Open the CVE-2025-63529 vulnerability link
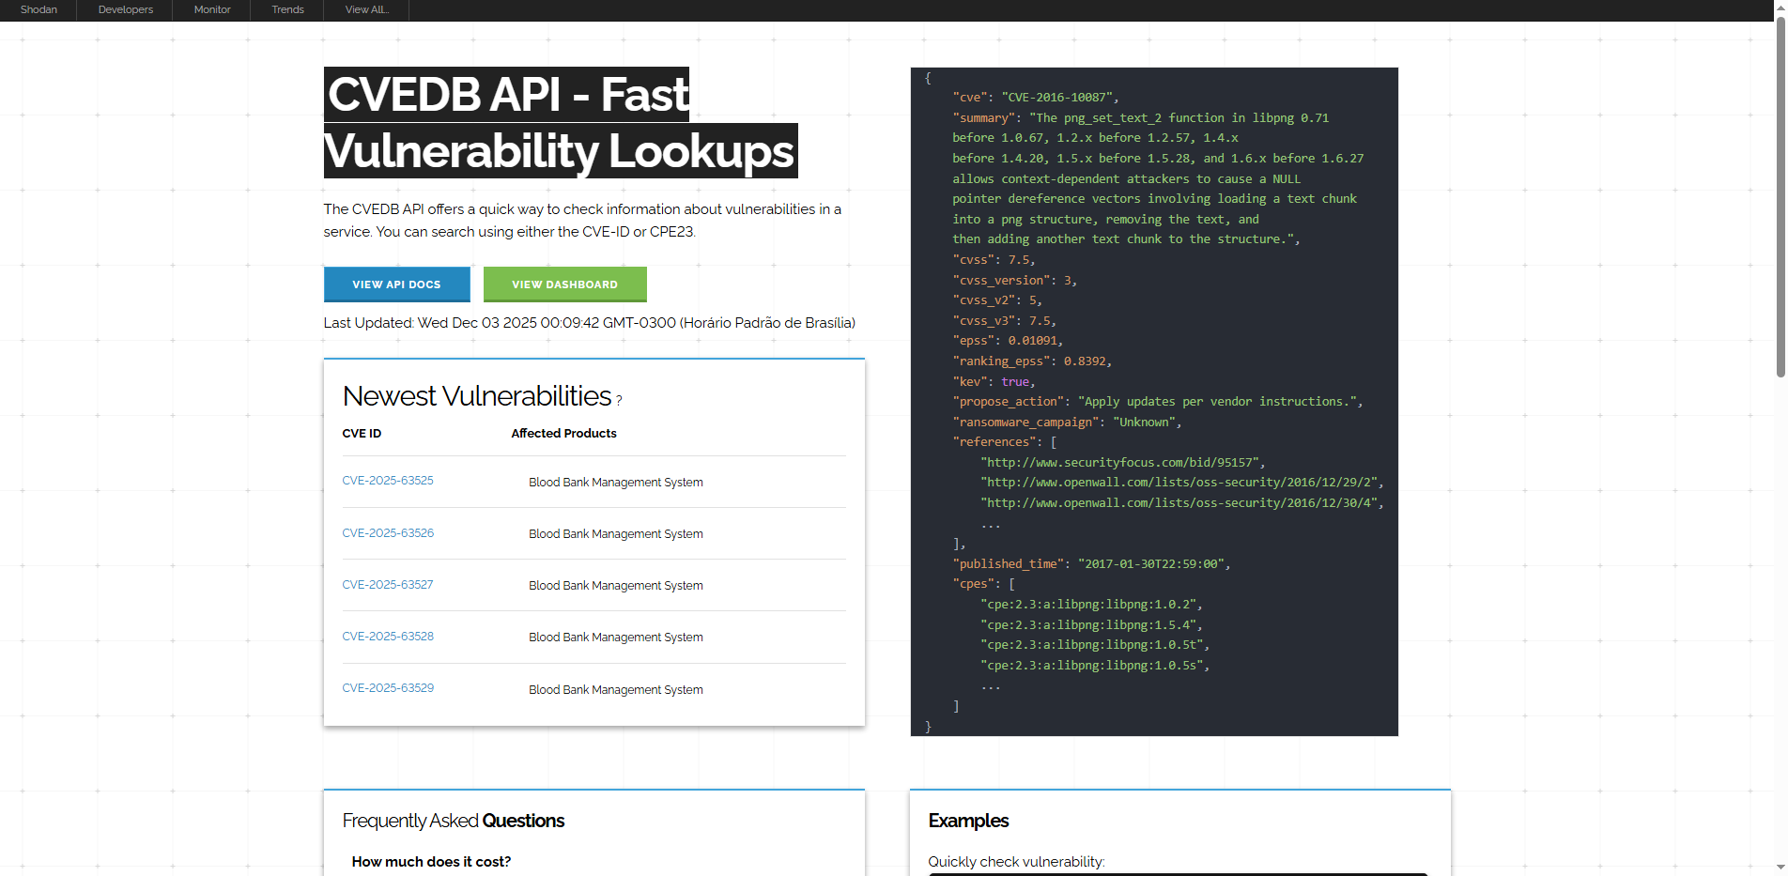Image resolution: width=1788 pixels, height=876 pixels. click(x=388, y=687)
